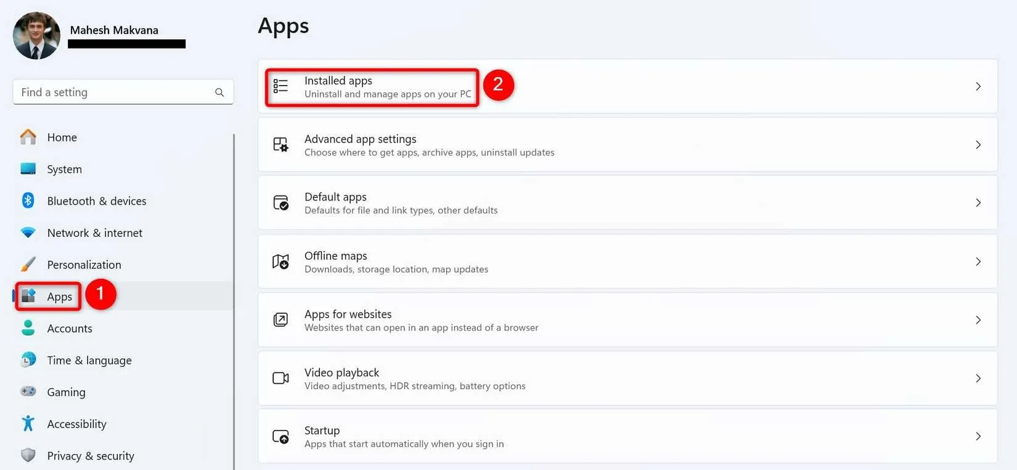Screen dimensions: 1017x470
Task: Click the Default apps icon
Action: point(280,203)
